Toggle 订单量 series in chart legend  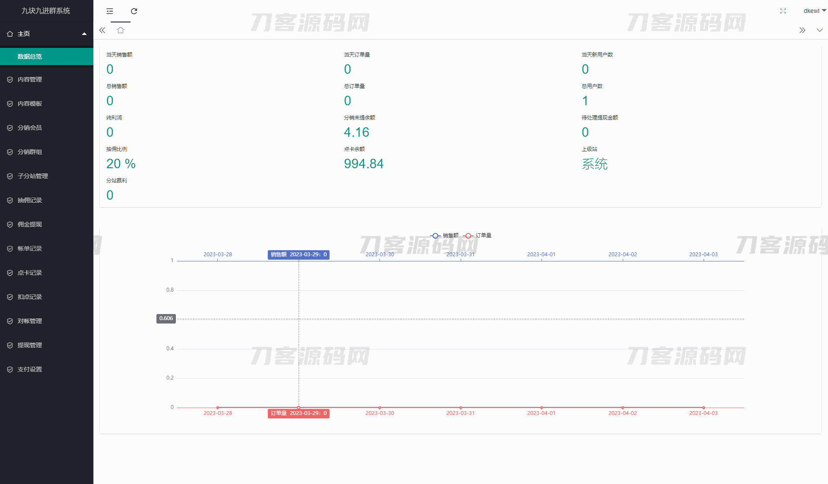coord(478,236)
